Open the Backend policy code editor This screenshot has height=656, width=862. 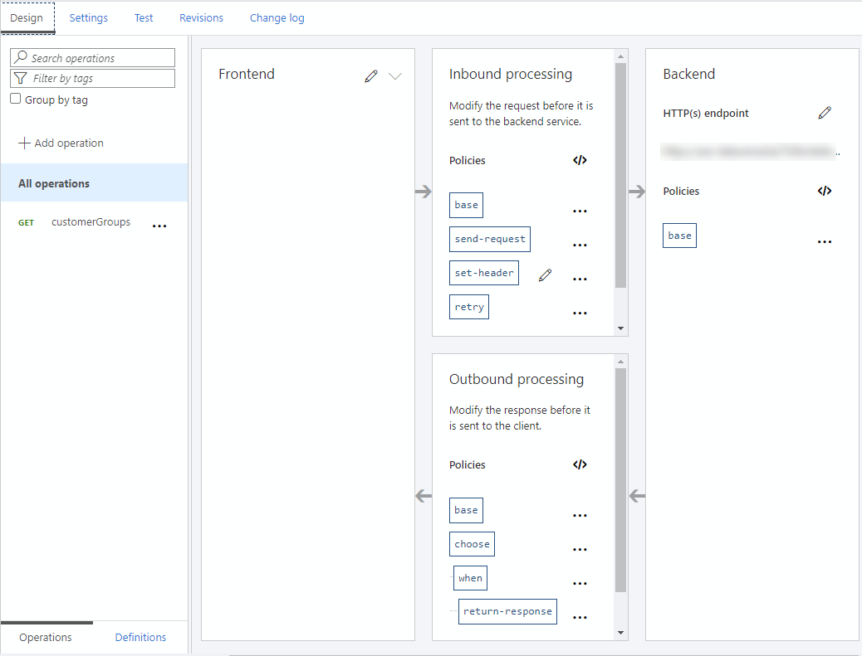825,191
